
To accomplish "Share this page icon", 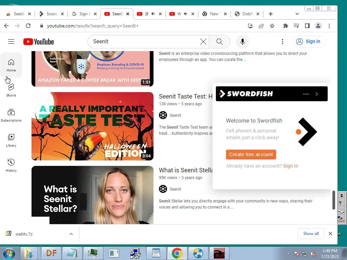I will pos(261,26).
